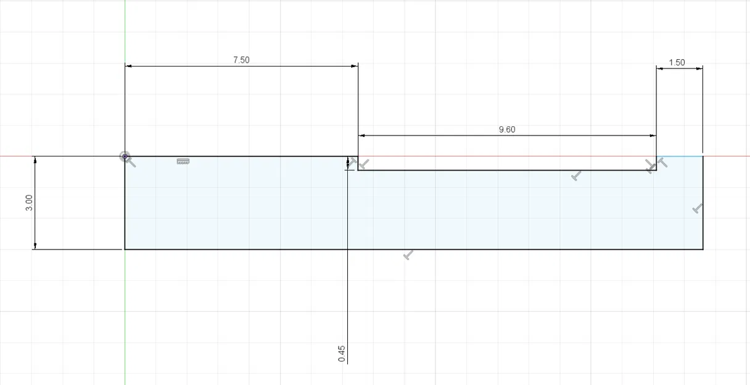This screenshot has height=385, width=750.
Task: Select perpendicular constraint icon below the bottom edge
Action: (x=408, y=255)
